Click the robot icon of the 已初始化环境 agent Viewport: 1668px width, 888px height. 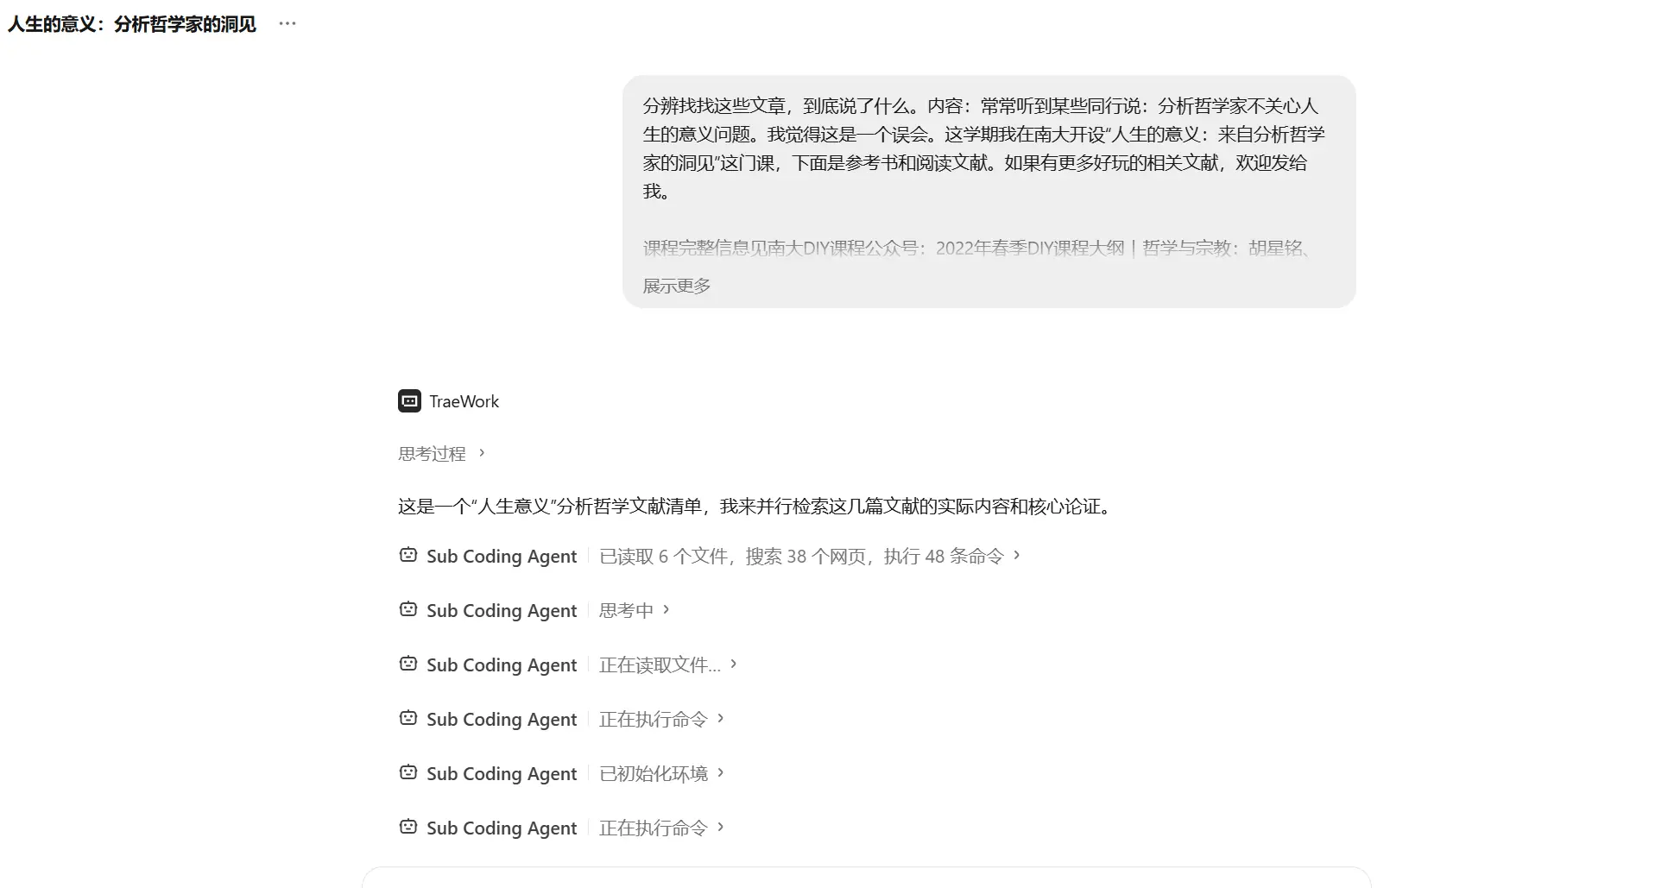coord(408,772)
